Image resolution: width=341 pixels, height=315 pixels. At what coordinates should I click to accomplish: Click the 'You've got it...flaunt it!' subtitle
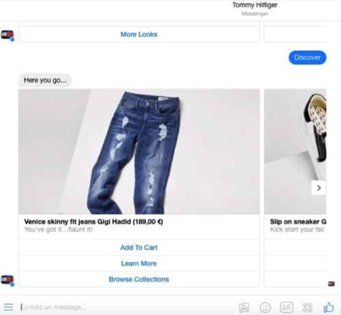(59, 230)
